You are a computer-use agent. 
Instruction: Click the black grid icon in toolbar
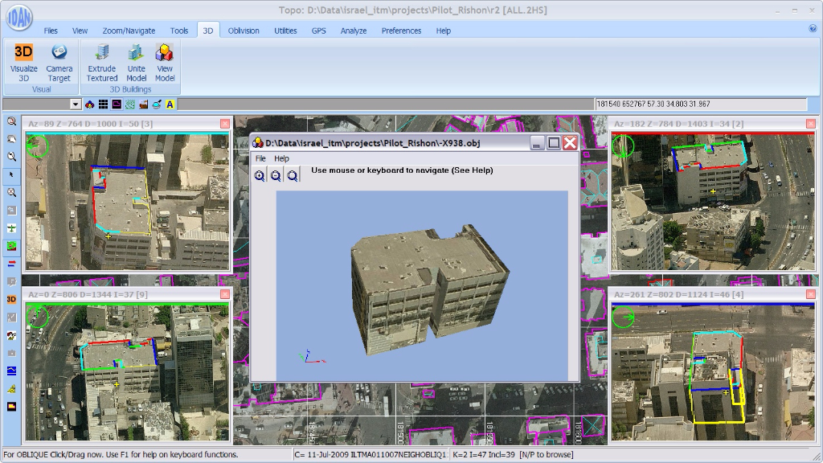104,104
